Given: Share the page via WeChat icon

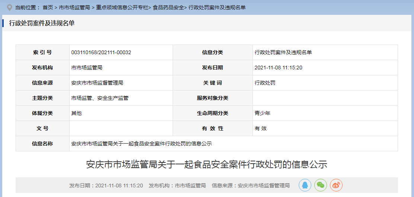Looking at the screenshot, I should coord(321,185).
